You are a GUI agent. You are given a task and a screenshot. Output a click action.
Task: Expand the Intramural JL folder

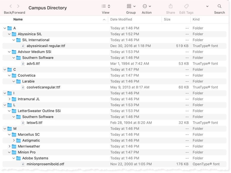pyautogui.click(x=9, y=99)
